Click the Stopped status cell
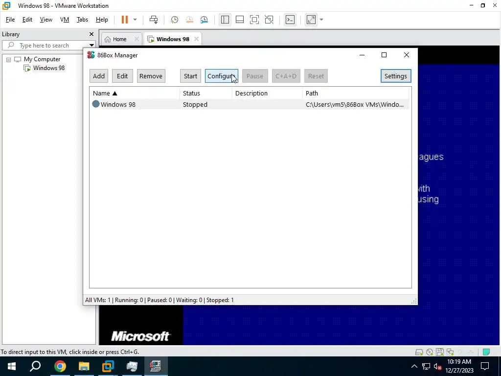Image resolution: width=501 pixels, height=376 pixels. pos(195,105)
